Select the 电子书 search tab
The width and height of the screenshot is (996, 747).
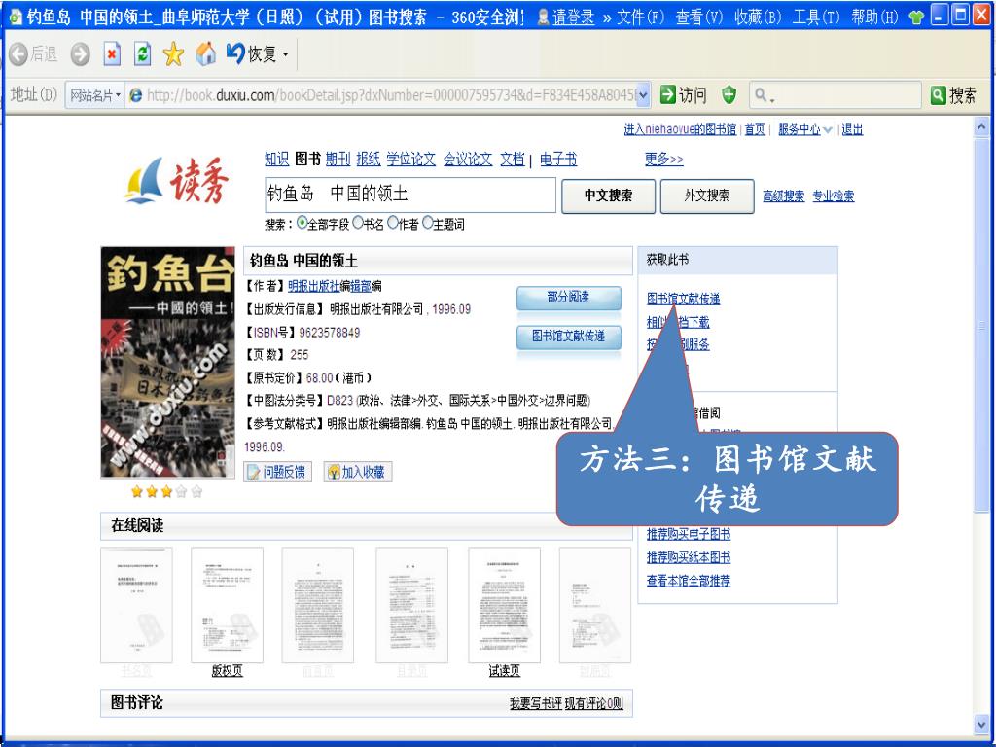(558, 159)
